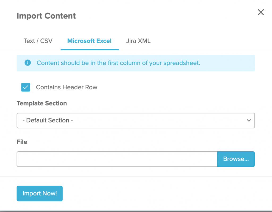Switch to the Text / CSV tab
Viewport: 272px width, 212px height.
point(38,41)
